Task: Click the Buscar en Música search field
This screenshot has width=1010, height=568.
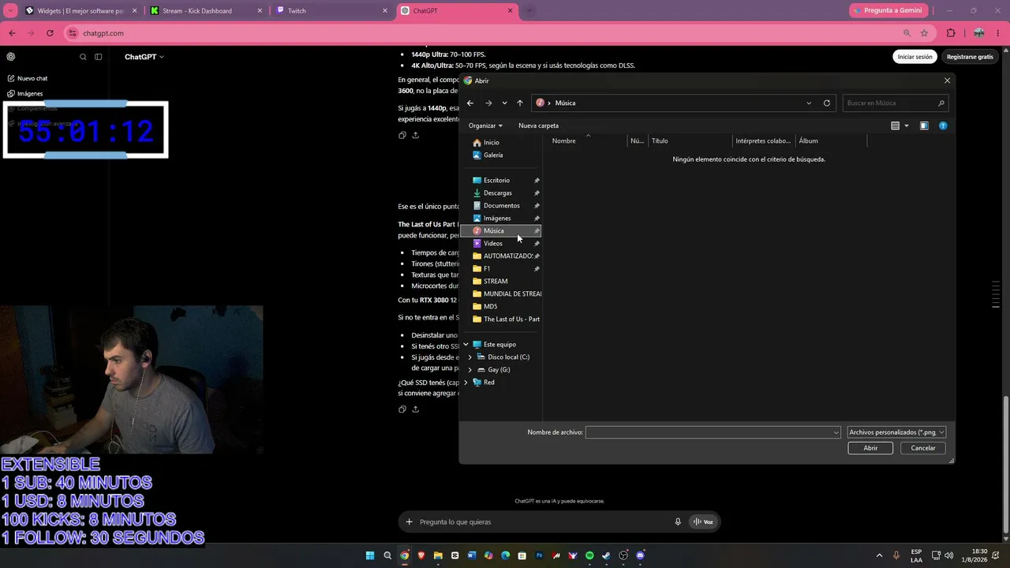Action: [896, 103]
